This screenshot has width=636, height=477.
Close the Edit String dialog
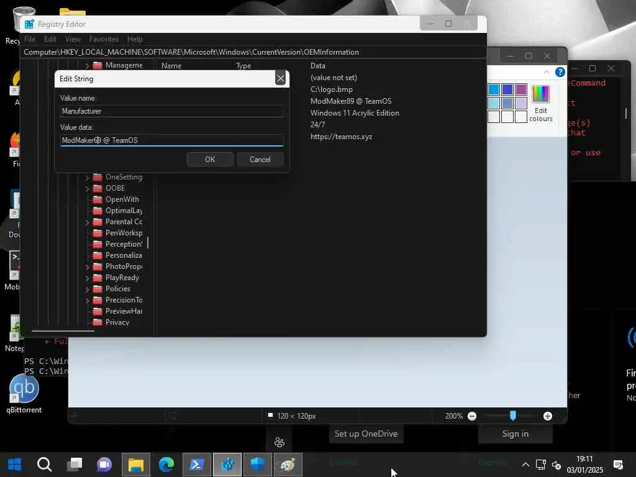[280, 78]
